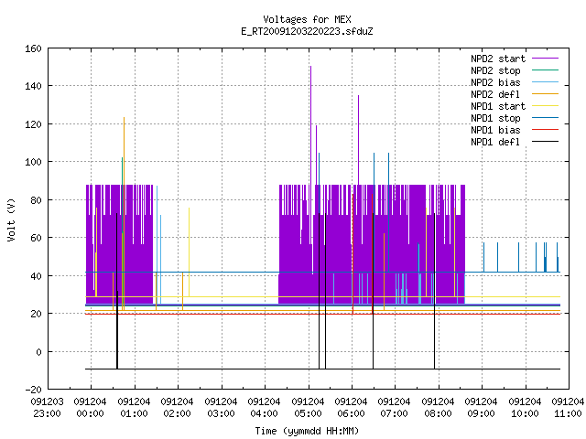Screen dimensions: 586x439
Task: Click the Volt (V) y-axis label
Action: 11,219
